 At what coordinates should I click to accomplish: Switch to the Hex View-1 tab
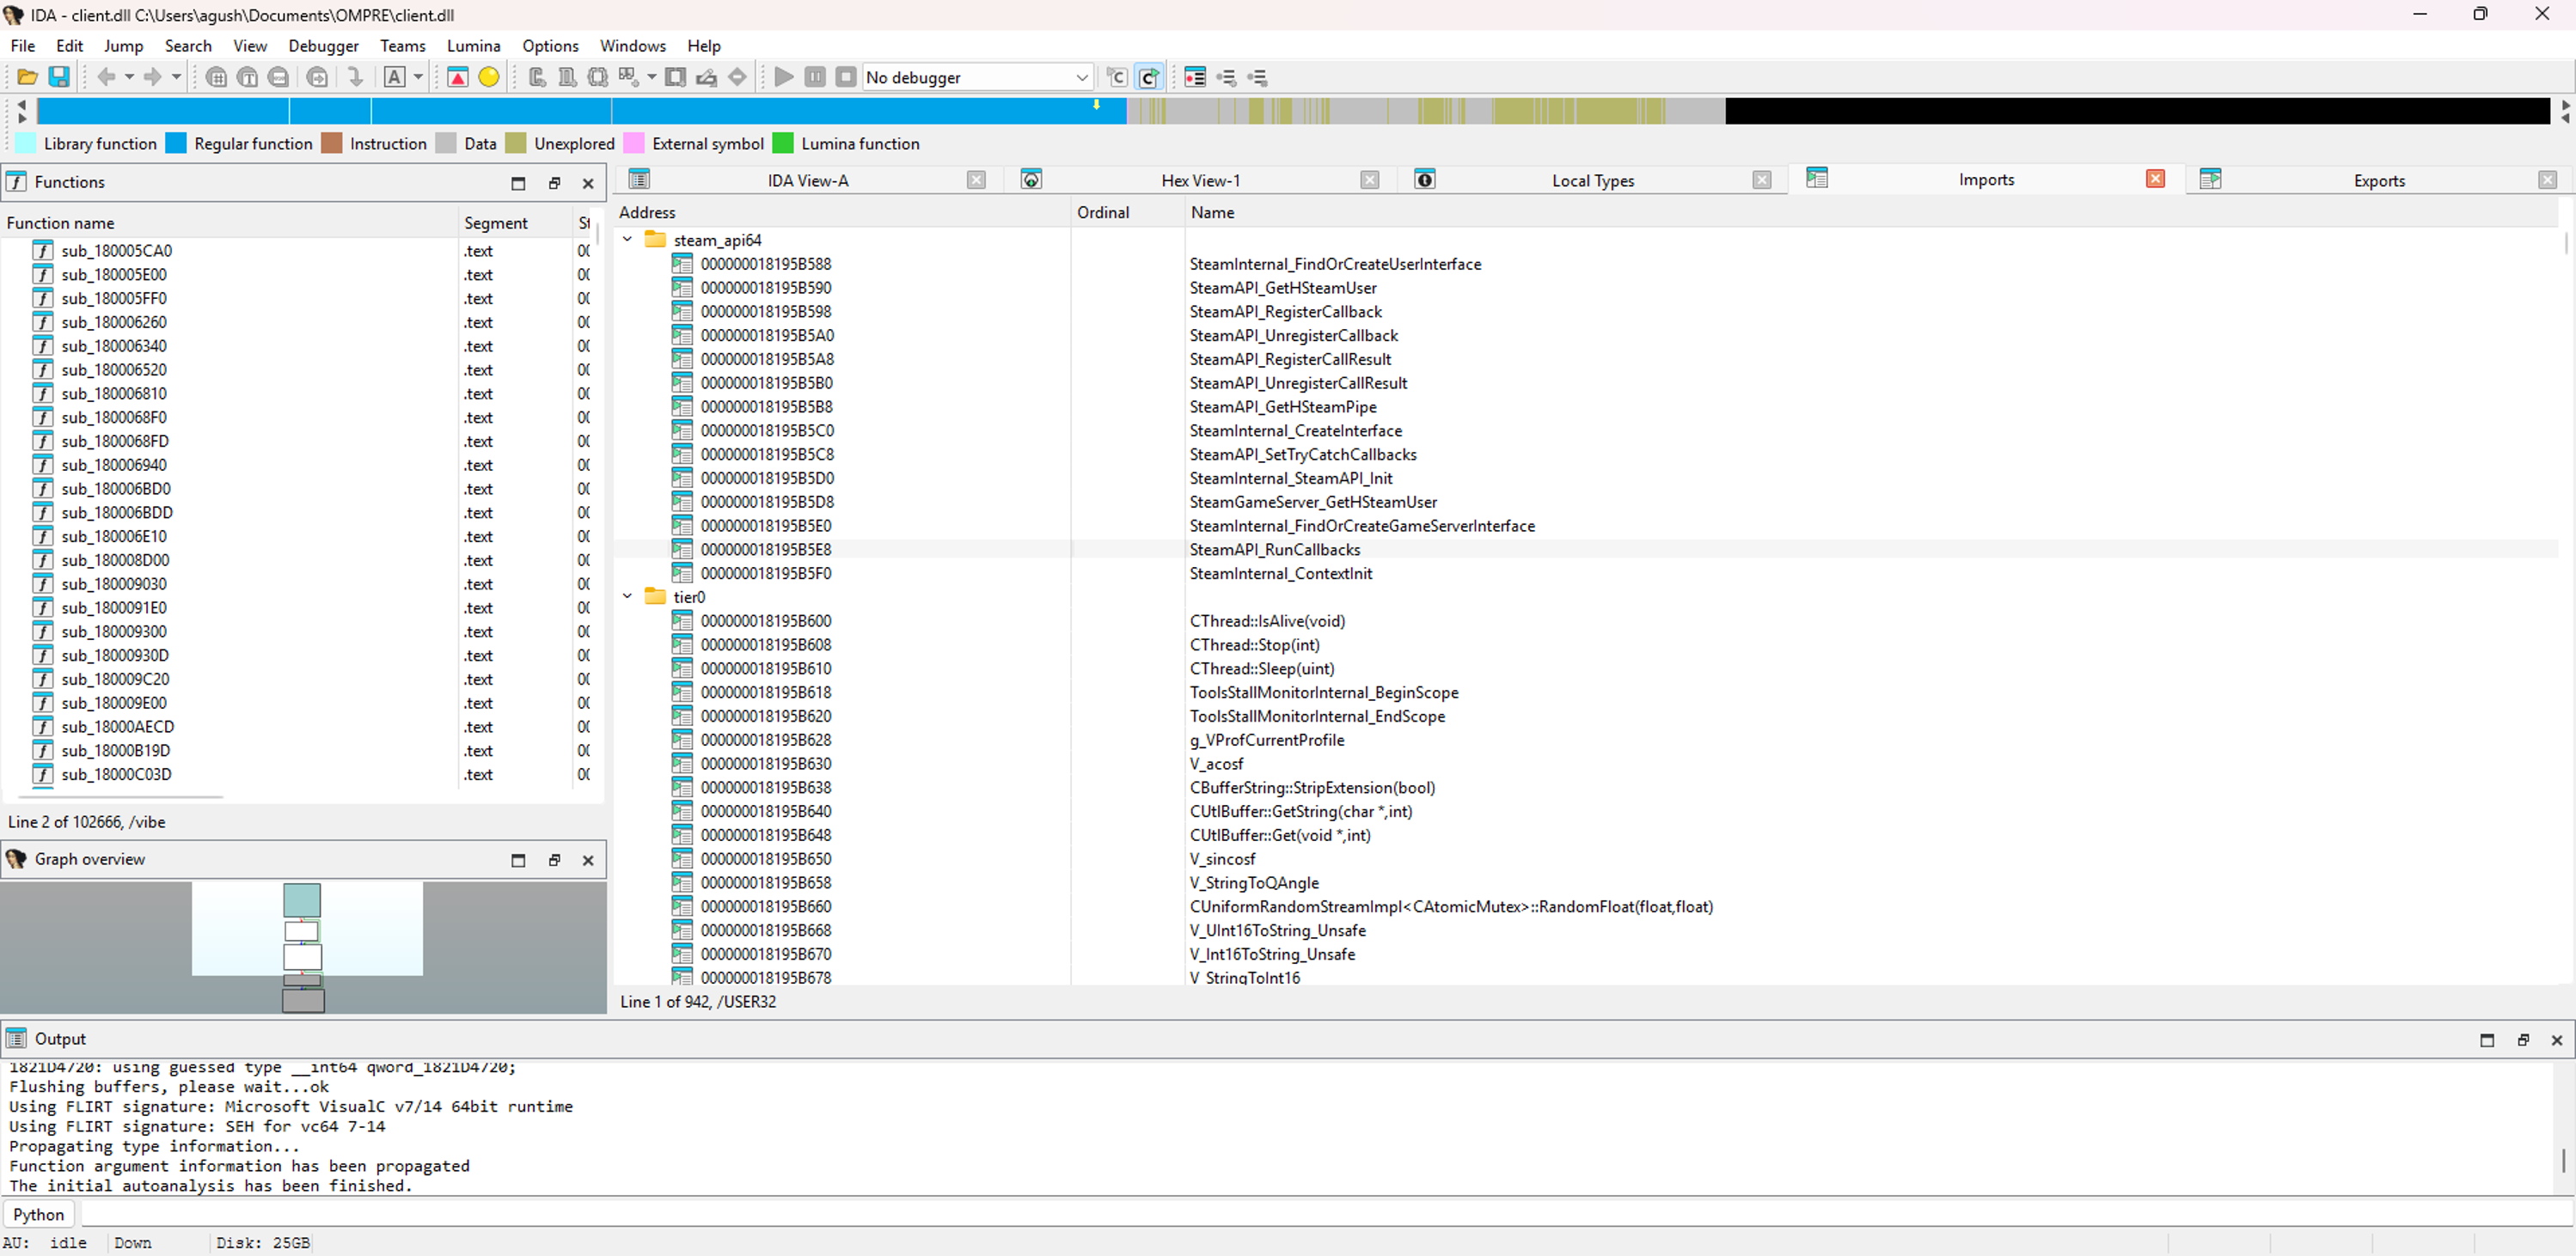click(1200, 181)
